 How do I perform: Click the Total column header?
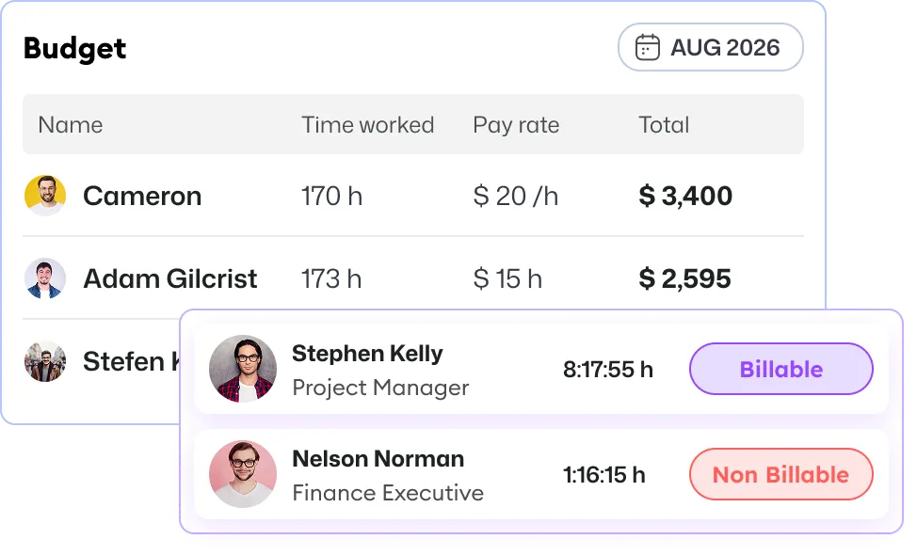point(664,124)
